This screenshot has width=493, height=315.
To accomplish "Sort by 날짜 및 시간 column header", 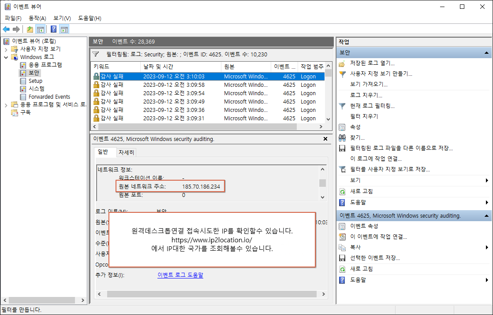I will [181, 67].
